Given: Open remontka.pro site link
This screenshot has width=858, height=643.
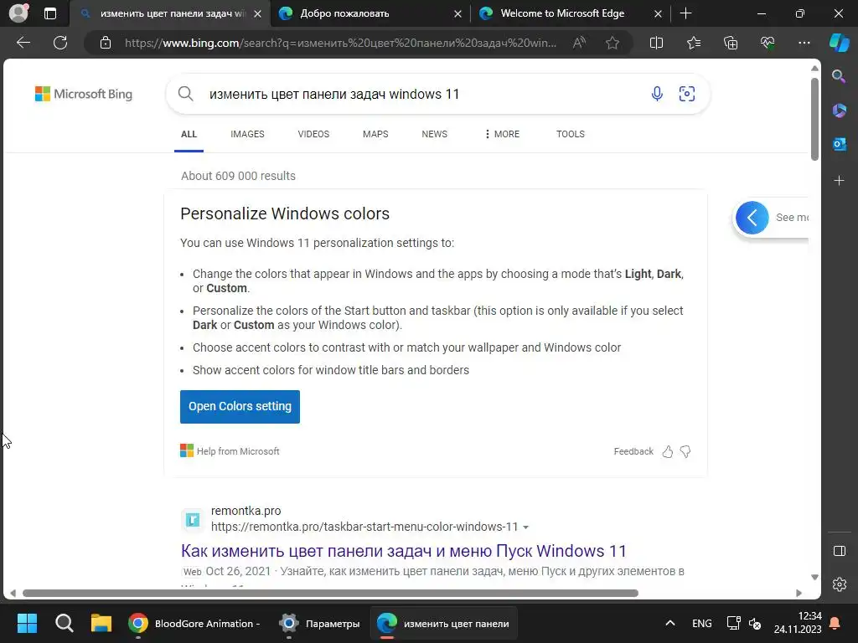Looking at the screenshot, I should pyautogui.click(x=246, y=511).
